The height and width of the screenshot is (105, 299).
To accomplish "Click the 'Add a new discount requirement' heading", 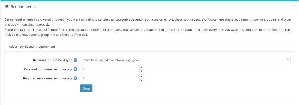I will point(32,47).
